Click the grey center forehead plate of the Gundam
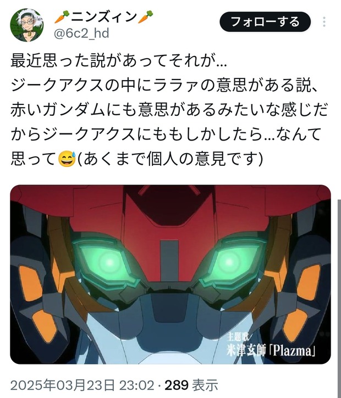The image size is (341, 398). [169, 260]
